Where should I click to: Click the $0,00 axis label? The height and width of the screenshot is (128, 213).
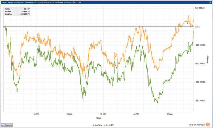(197, 27)
